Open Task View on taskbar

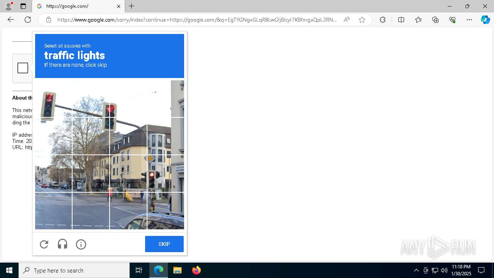[139, 270]
